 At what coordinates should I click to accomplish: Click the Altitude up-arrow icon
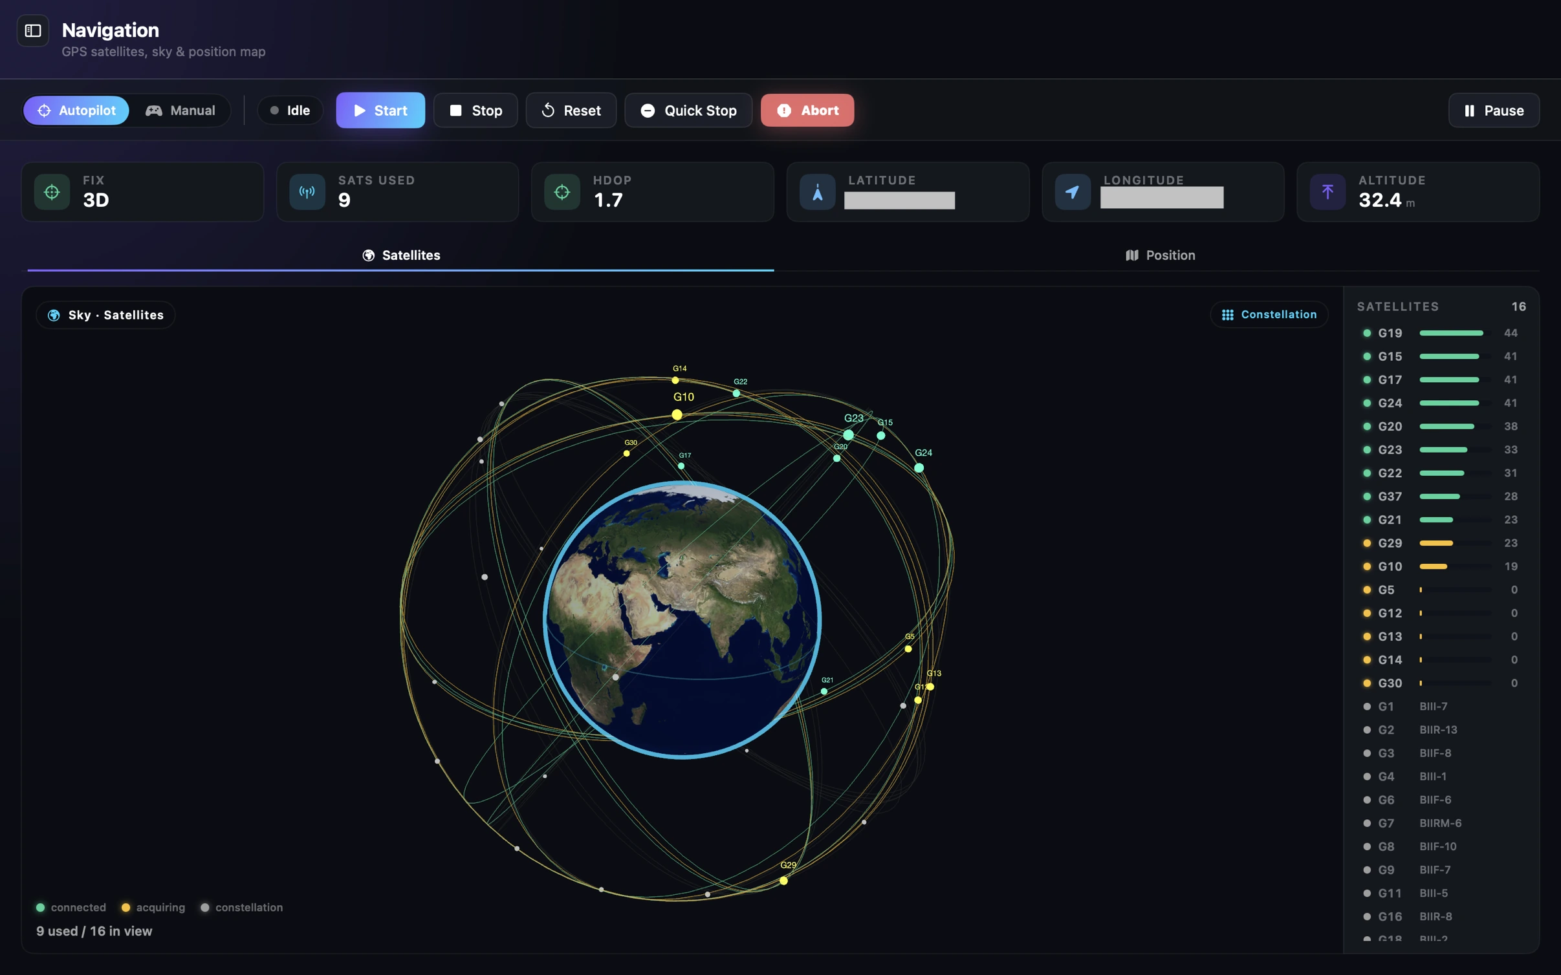tap(1327, 192)
